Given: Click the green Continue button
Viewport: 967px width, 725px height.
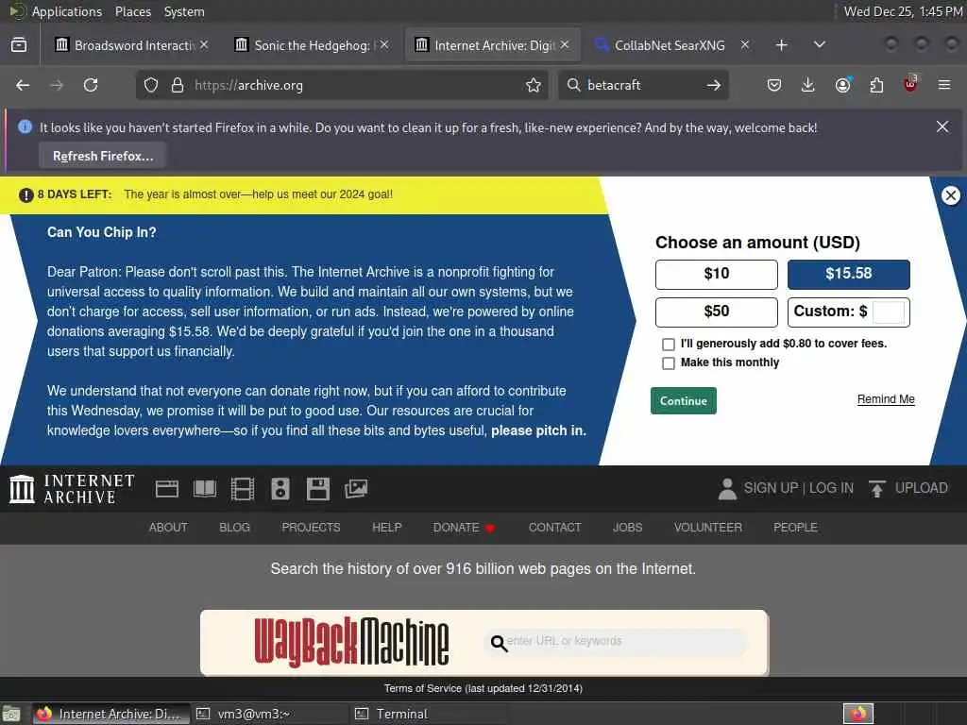Looking at the screenshot, I should 684,400.
